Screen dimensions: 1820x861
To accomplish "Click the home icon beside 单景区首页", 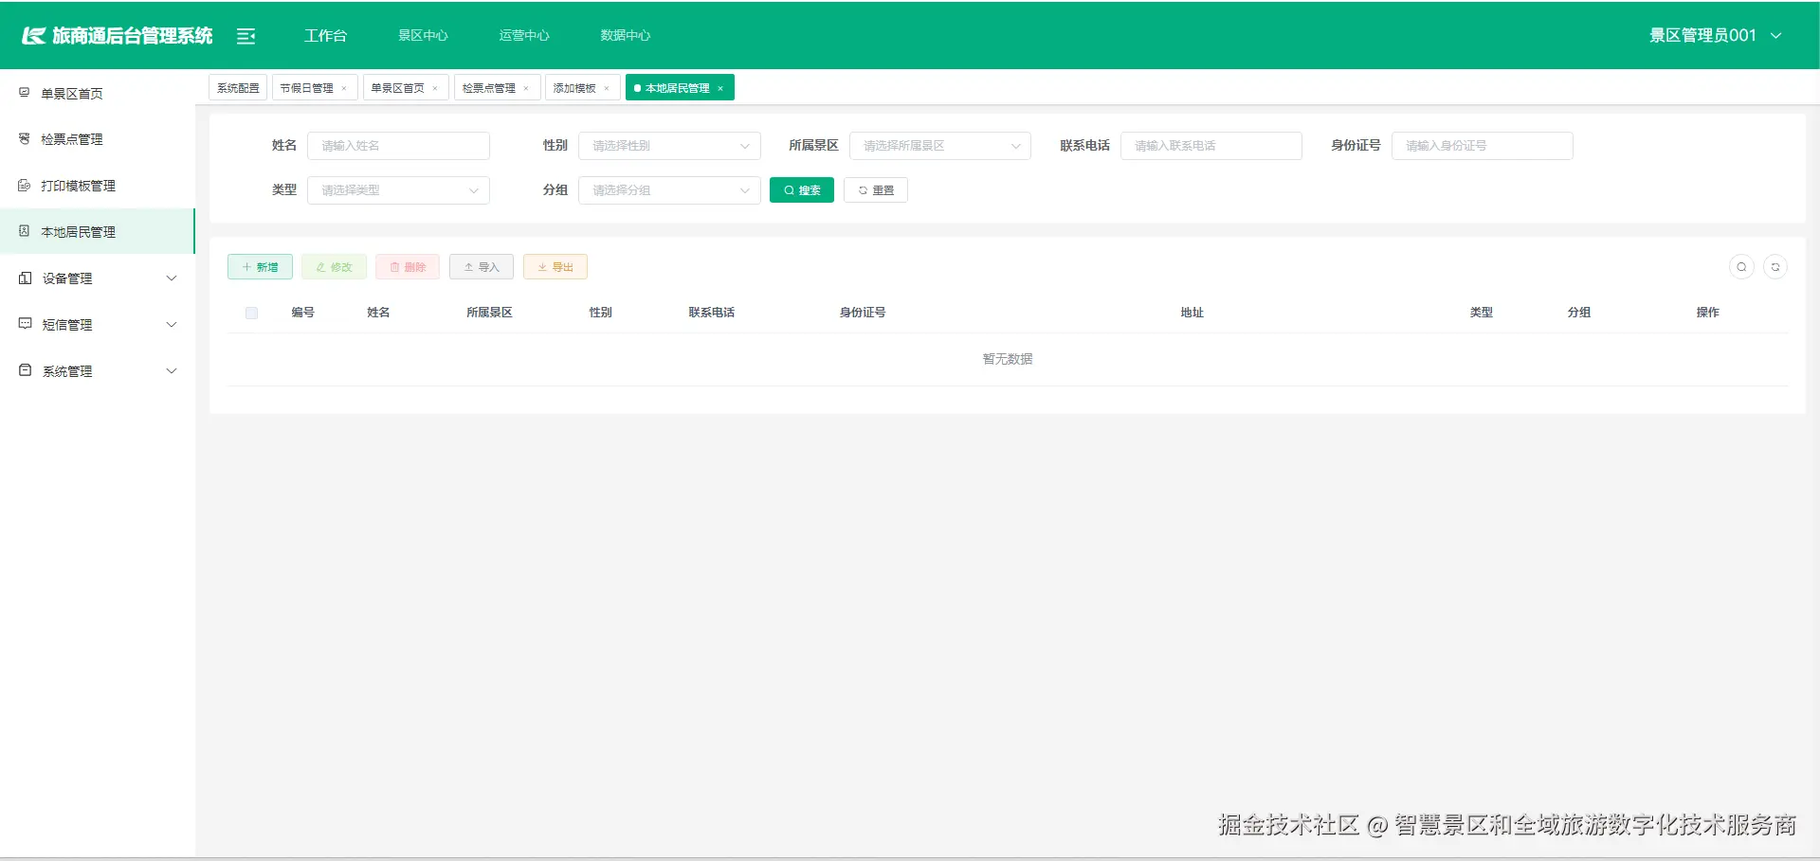I will pyautogui.click(x=24, y=92).
